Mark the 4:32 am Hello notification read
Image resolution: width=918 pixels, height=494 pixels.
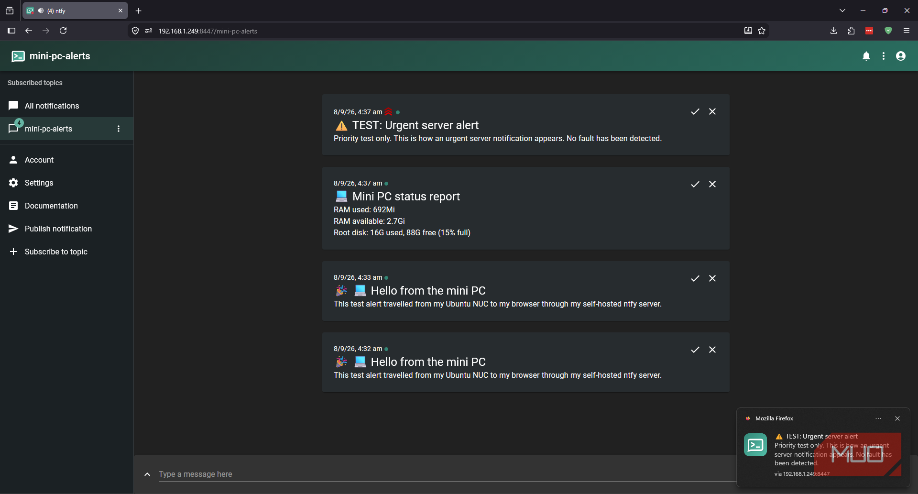click(695, 350)
